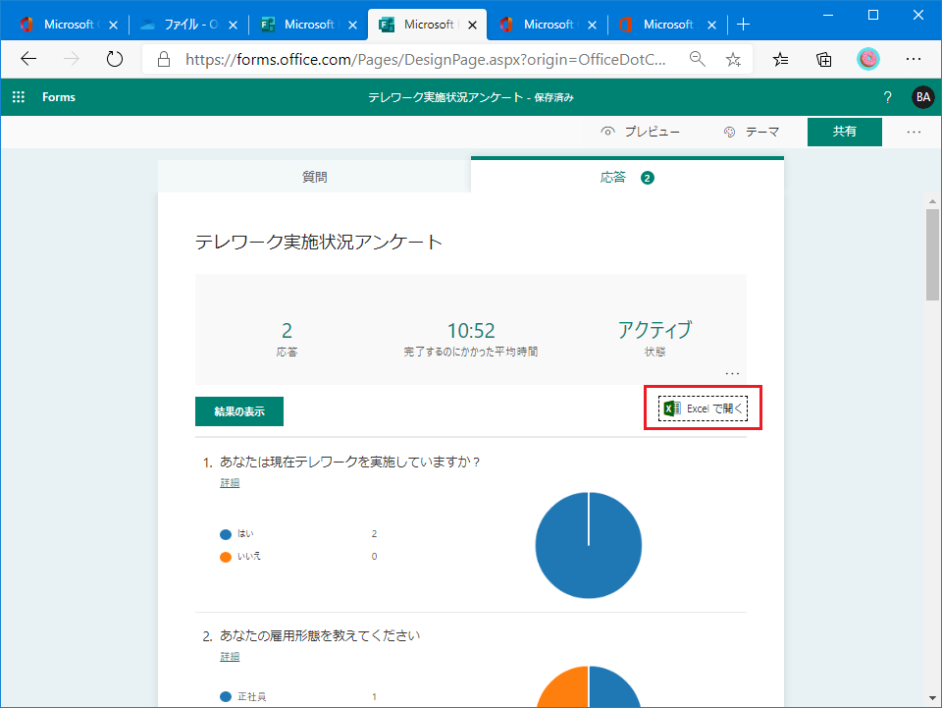Click the Forms home label
Image resolution: width=942 pixels, height=708 pixels.
(x=58, y=97)
